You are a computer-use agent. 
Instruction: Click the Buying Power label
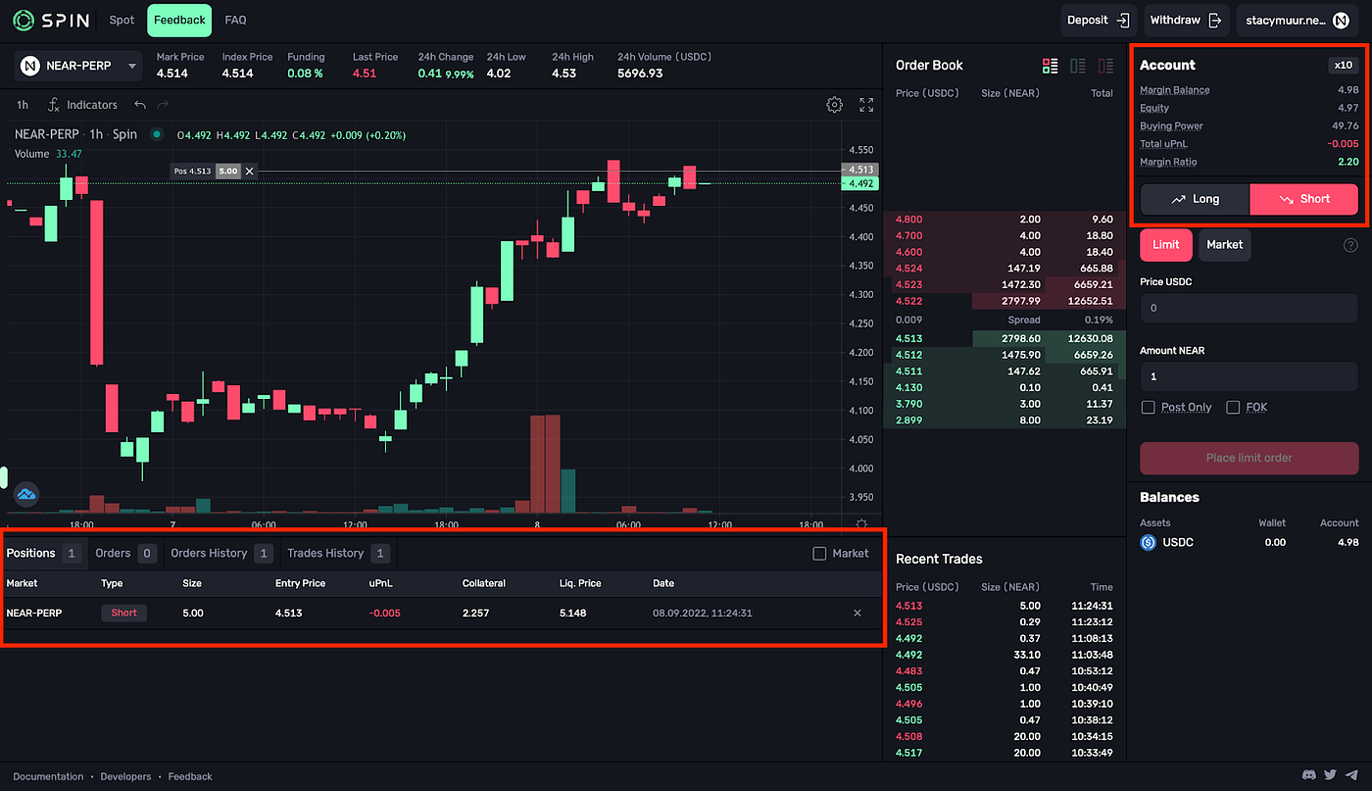[1171, 126]
